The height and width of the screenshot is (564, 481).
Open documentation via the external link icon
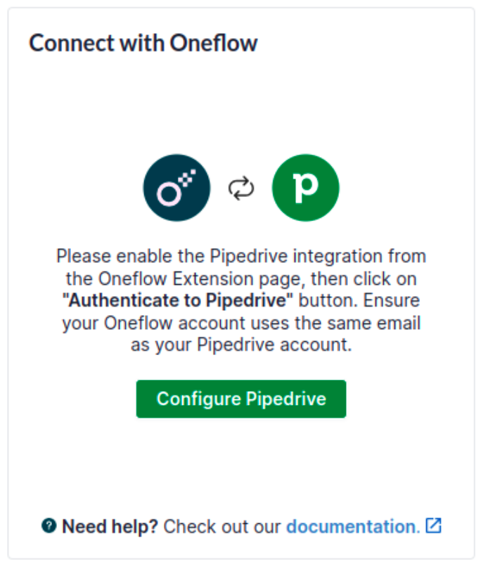pyautogui.click(x=434, y=525)
